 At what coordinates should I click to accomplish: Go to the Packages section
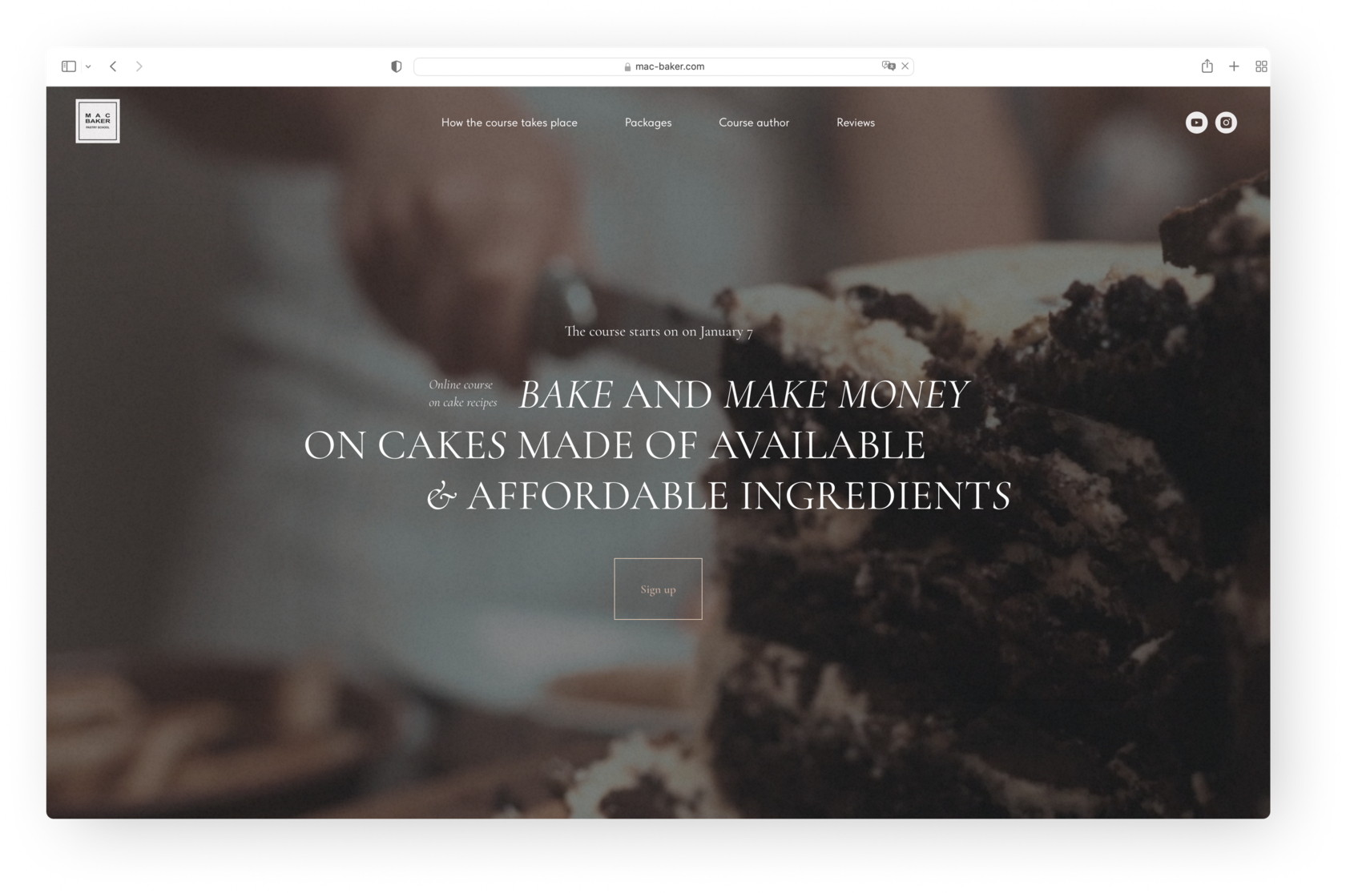(x=648, y=123)
